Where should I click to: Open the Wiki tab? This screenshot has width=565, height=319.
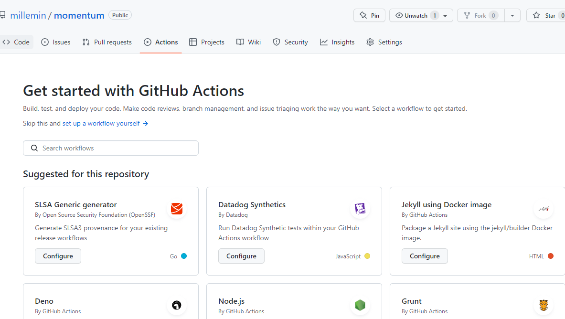(249, 42)
